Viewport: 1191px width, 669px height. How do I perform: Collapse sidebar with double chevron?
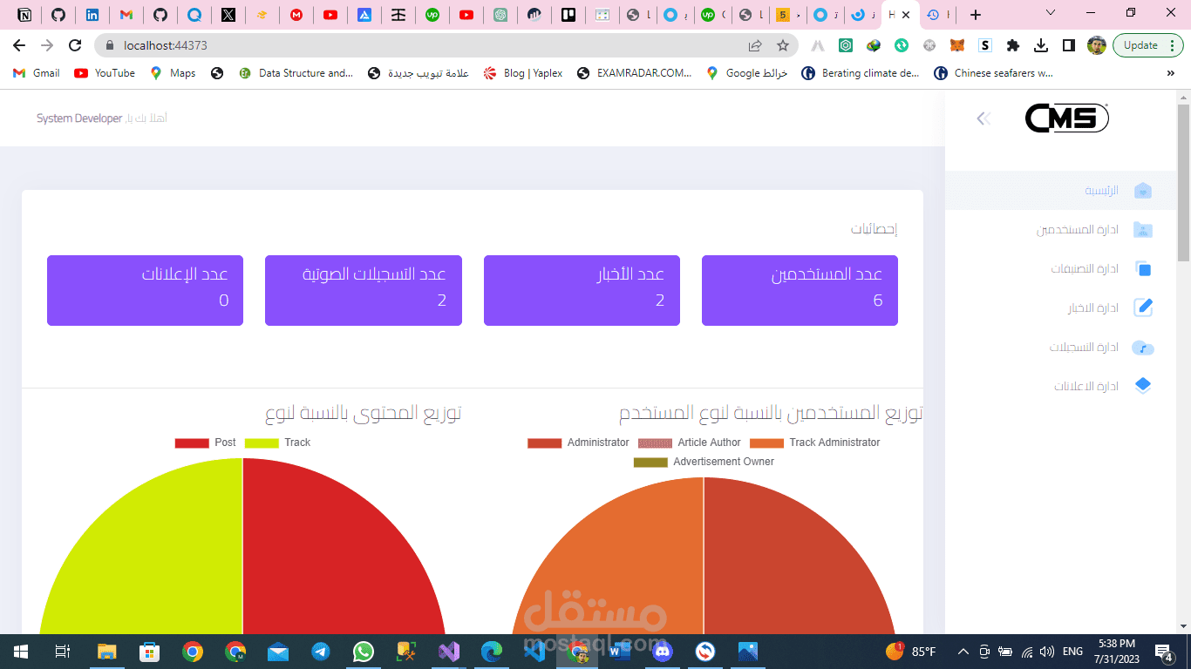983,118
